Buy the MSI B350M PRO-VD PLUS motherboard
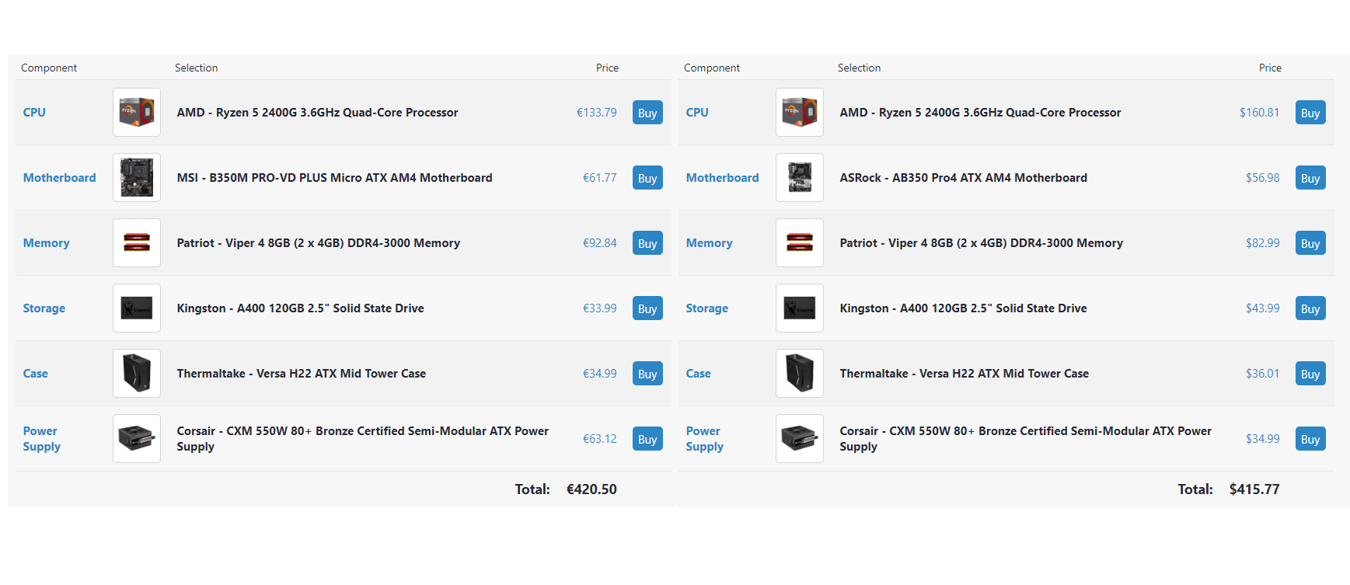Screen dimensions: 1350x585 pyautogui.click(x=647, y=178)
